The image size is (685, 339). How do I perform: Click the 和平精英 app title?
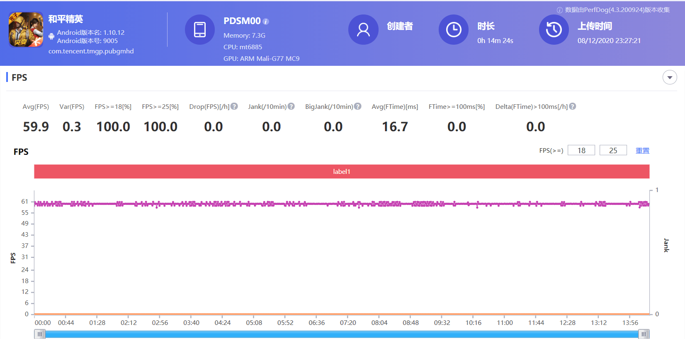[66, 19]
